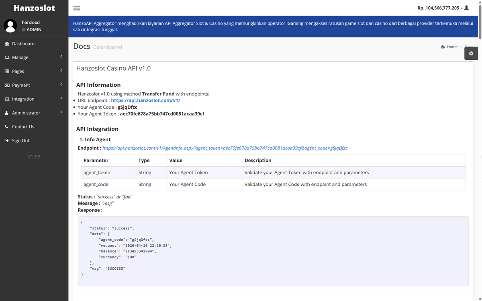482x301 pixels.
Task: Click the JSON response code block
Action: point(273,251)
